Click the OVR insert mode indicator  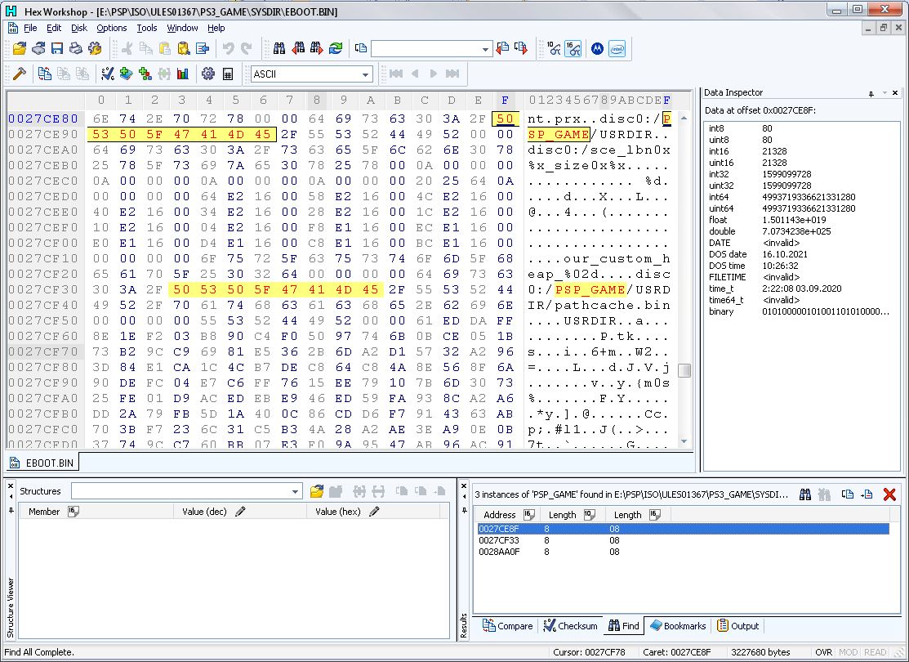tap(824, 652)
